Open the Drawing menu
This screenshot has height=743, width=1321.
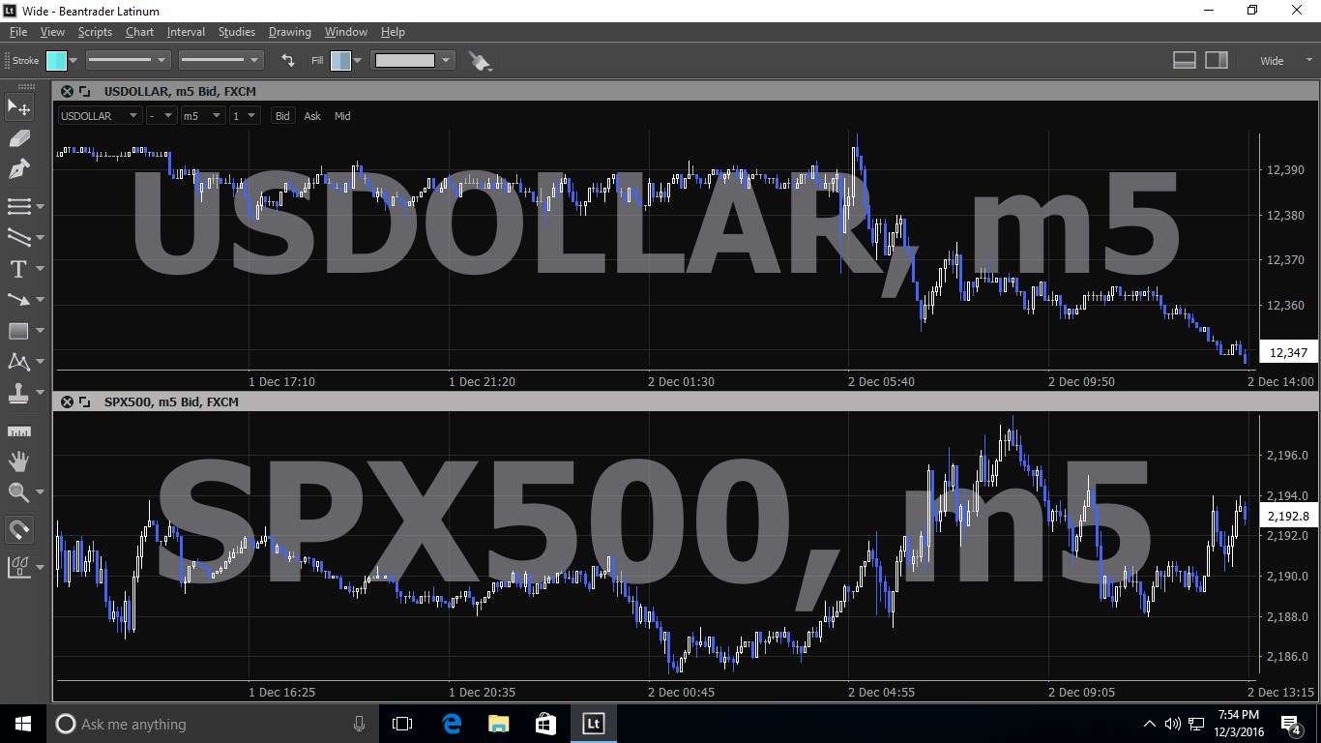290,32
